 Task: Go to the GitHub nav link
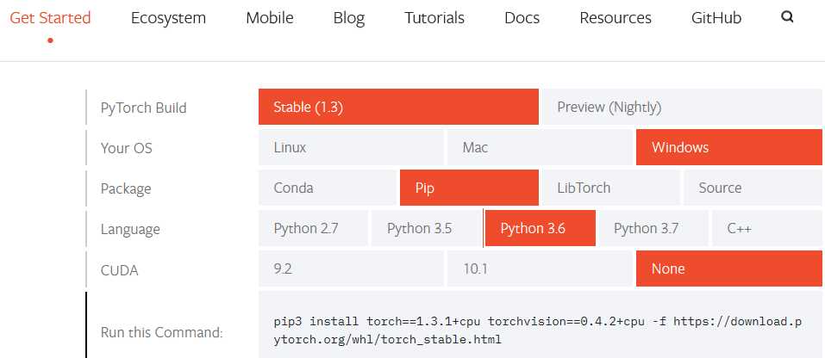716,18
